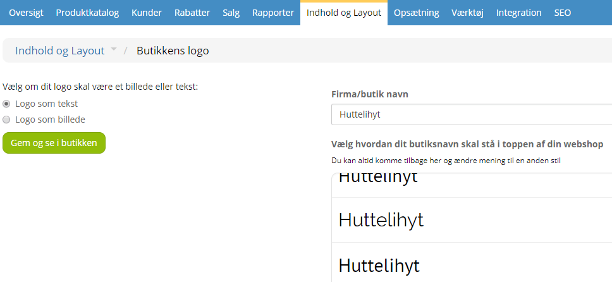This screenshot has width=612, height=282.
Task: Click Gem og se i butikken button
Action: tap(54, 143)
